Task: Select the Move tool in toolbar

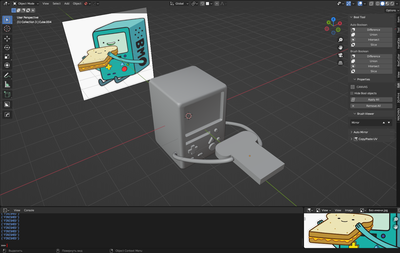Action: click(7, 38)
